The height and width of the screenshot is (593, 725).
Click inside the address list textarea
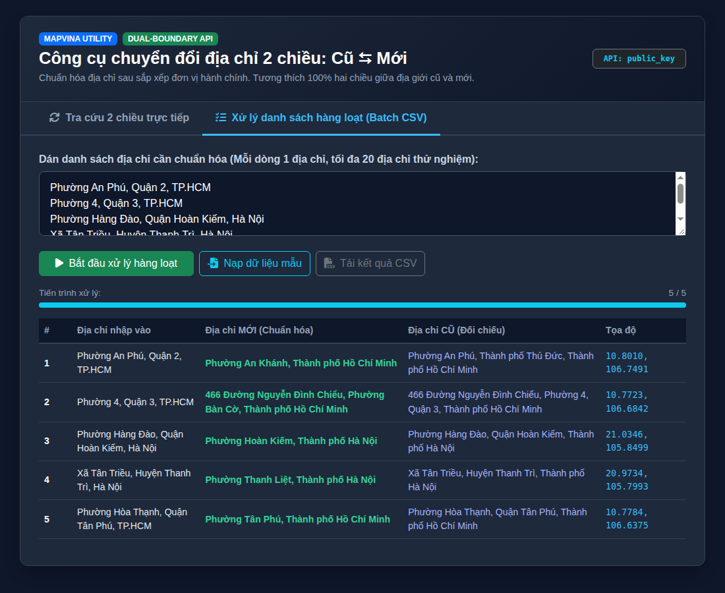(357, 204)
